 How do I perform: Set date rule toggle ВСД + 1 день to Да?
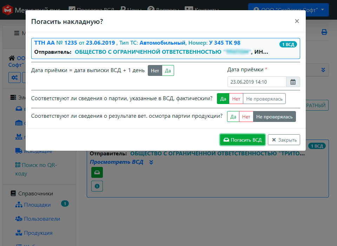[x=168, y=70]
